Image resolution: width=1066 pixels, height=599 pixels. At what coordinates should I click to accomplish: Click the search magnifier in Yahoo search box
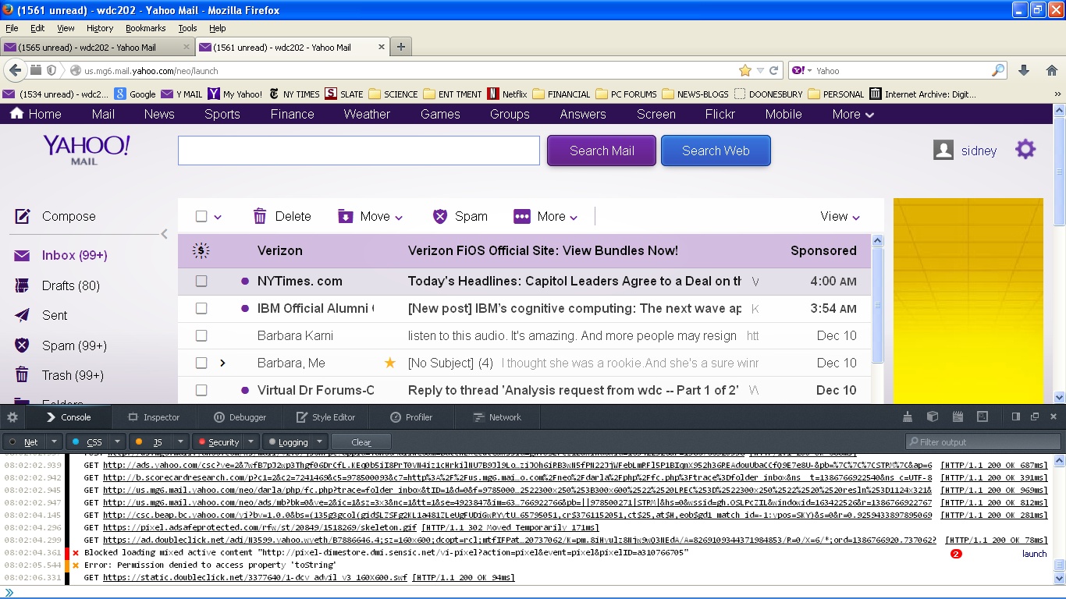point(998,70)
